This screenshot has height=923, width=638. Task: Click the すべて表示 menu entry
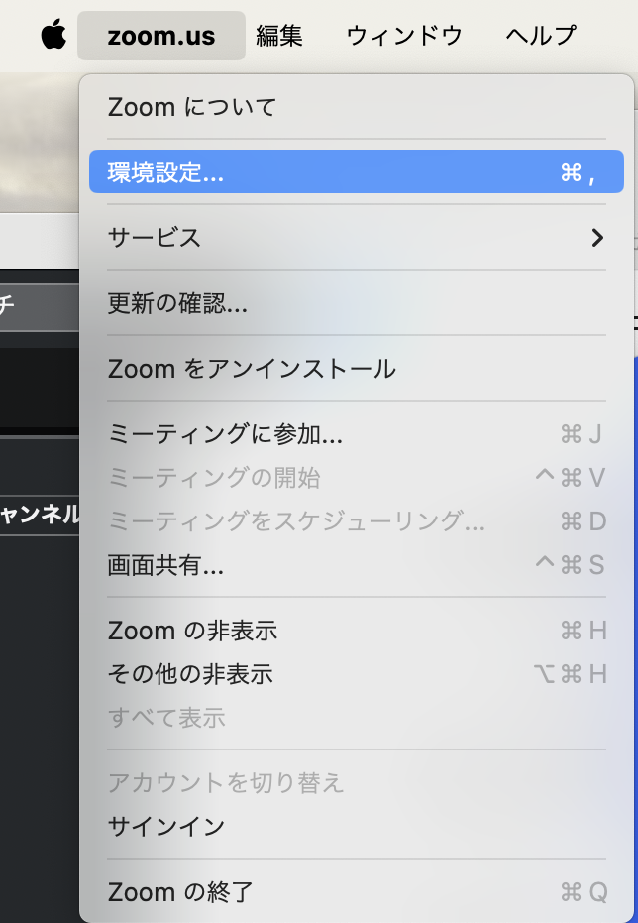coord(166,718)
